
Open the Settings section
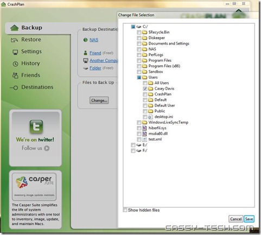(31, 52)
